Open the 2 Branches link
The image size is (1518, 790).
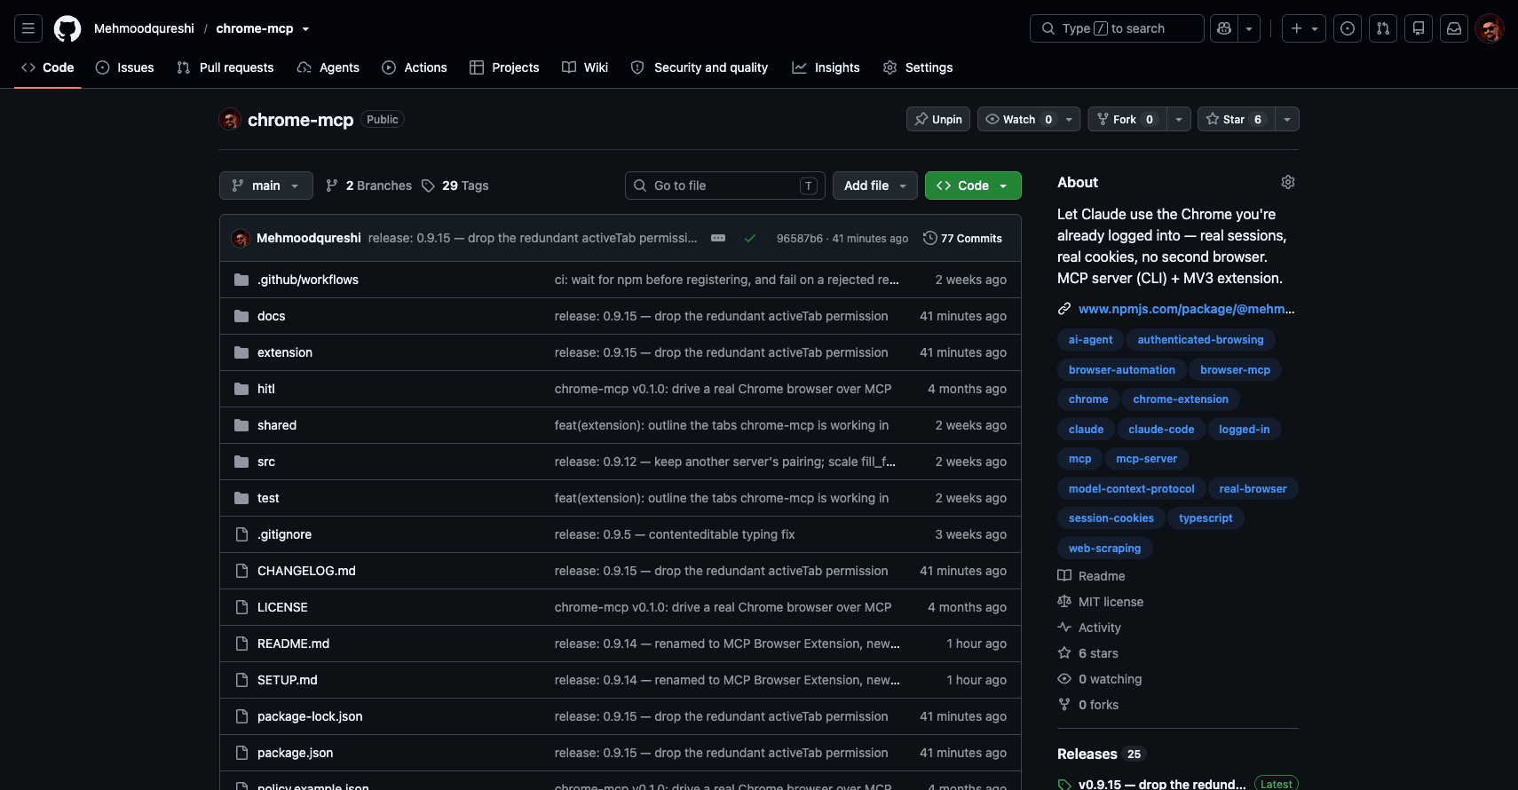pos(369,186)
